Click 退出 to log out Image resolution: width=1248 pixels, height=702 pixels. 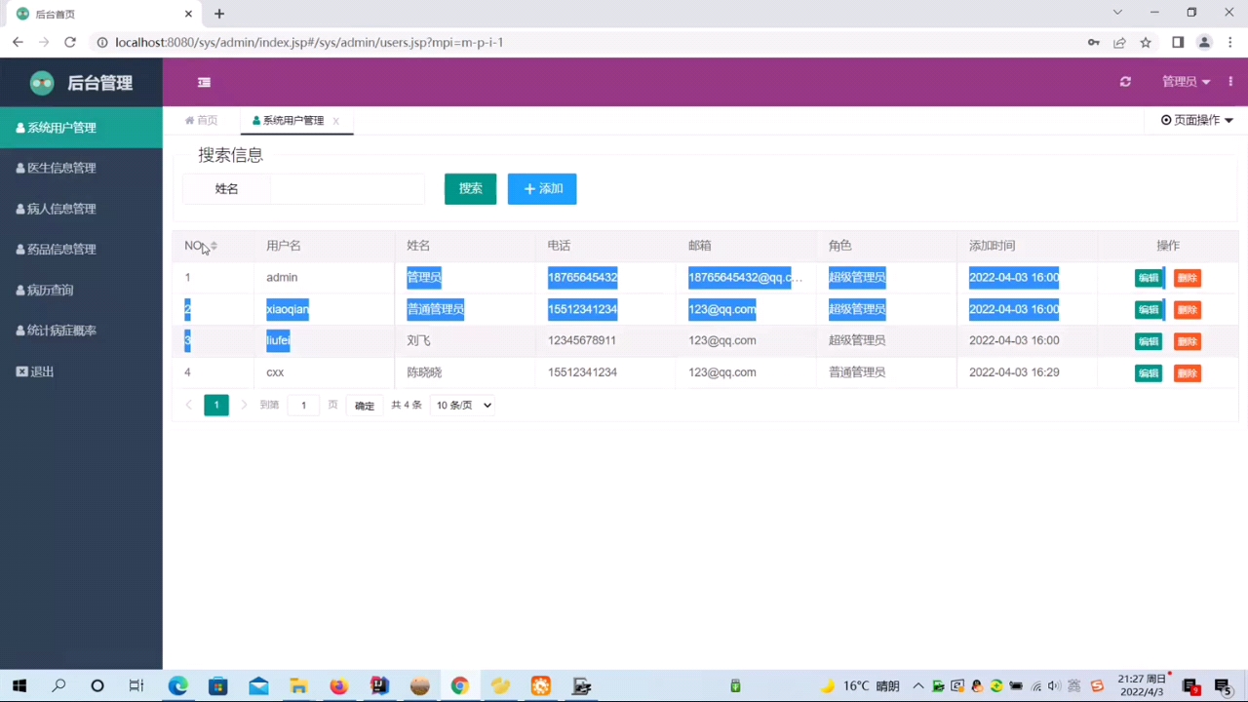[x=41, y=371]
